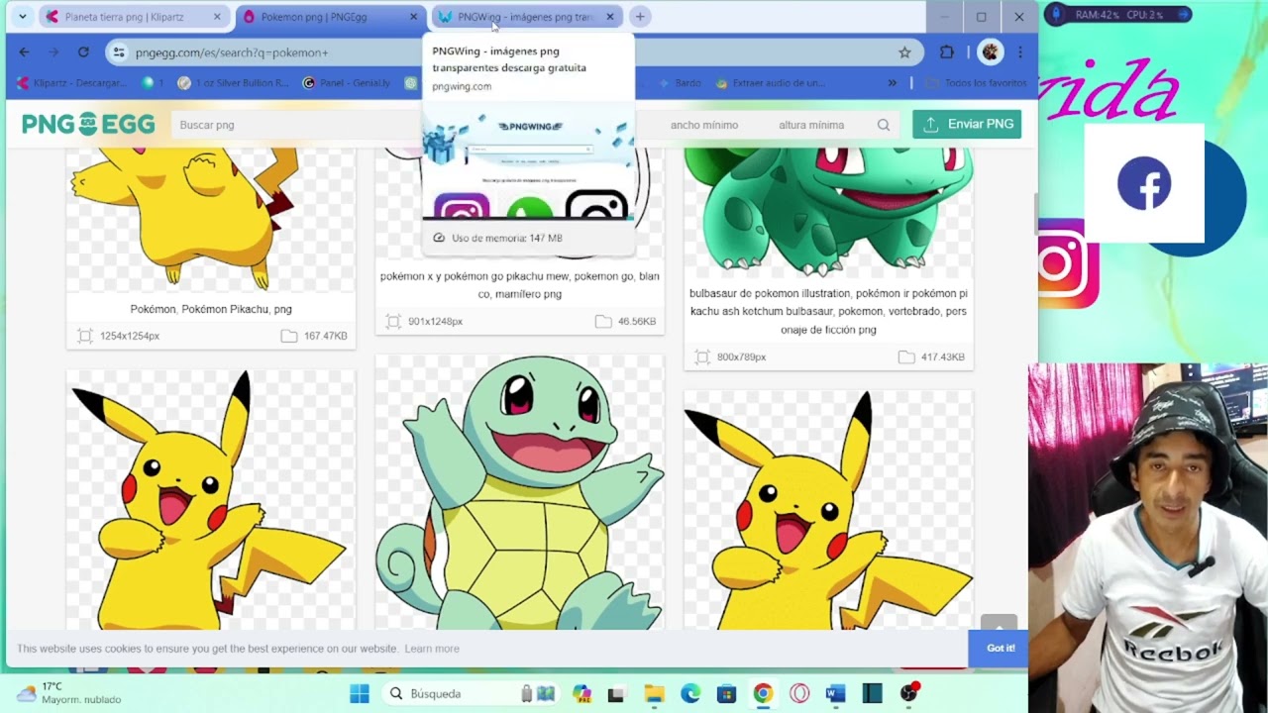Click the scroll-to-top arrow button
This screenshot has height=713, width=1268.
(x=999, y=626)
